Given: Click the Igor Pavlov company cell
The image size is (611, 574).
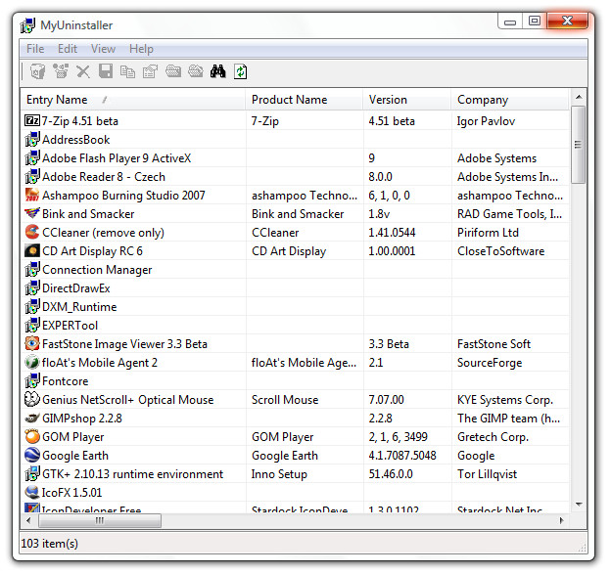Looking at the screenshot, I should (x=486, y=121).
